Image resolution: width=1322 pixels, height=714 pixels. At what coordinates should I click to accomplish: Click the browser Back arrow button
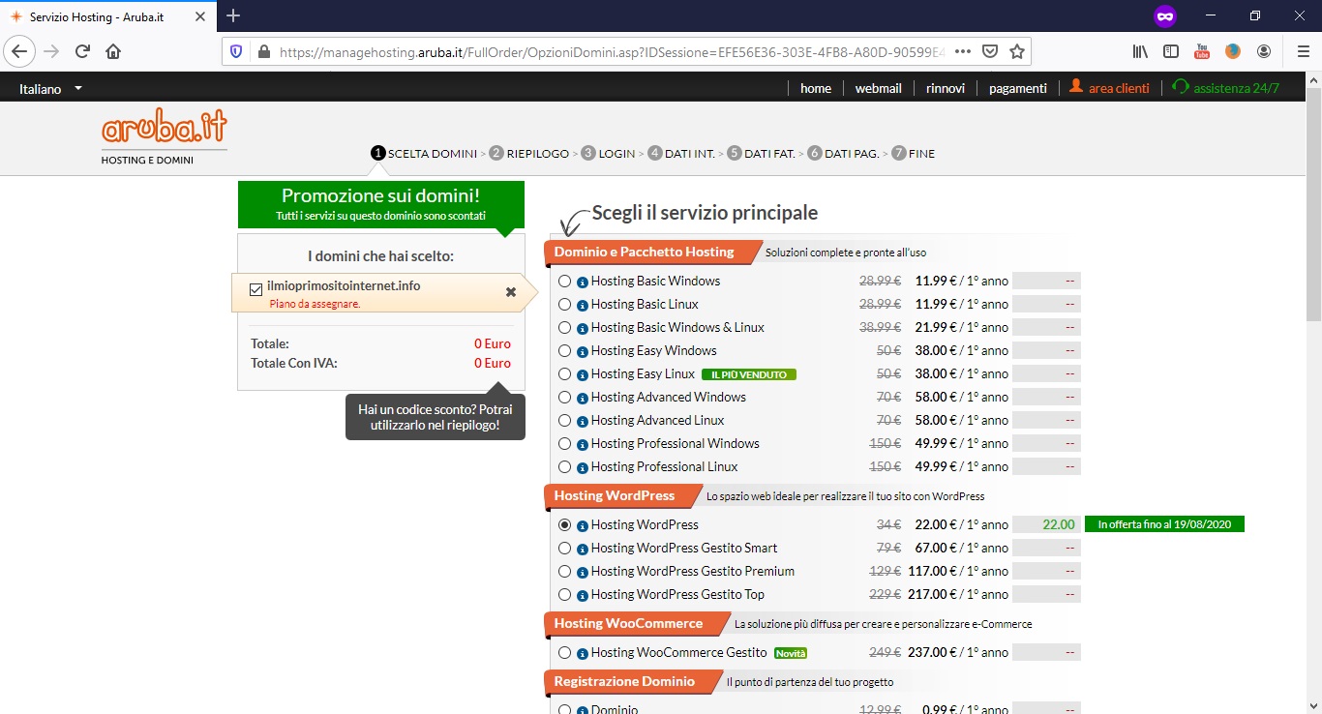coord(18,51)
